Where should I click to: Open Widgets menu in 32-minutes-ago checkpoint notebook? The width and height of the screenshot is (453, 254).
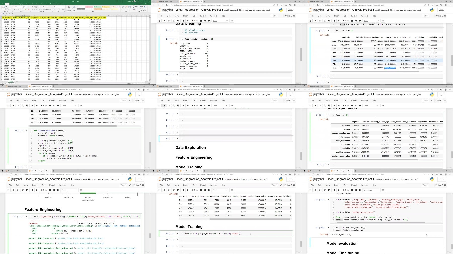pyautogui.click(x=214, y=100)
